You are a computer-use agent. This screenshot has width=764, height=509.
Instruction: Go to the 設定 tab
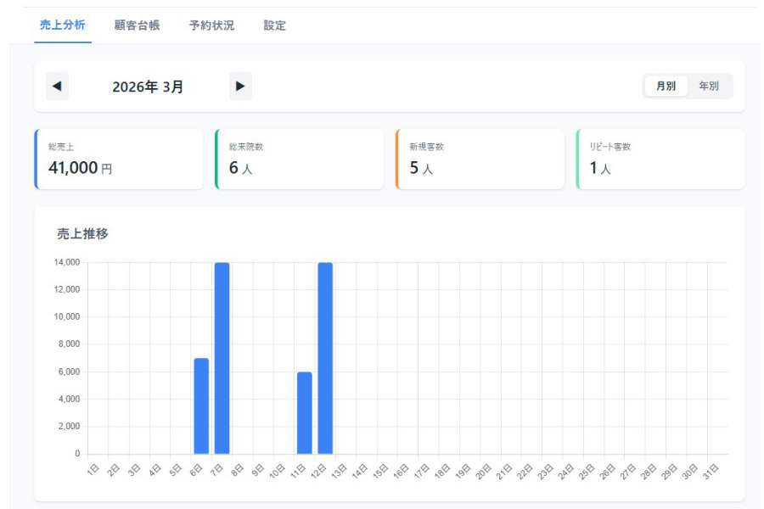coord(274,25)
